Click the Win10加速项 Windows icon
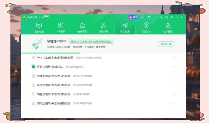 [x=34, y=58]
